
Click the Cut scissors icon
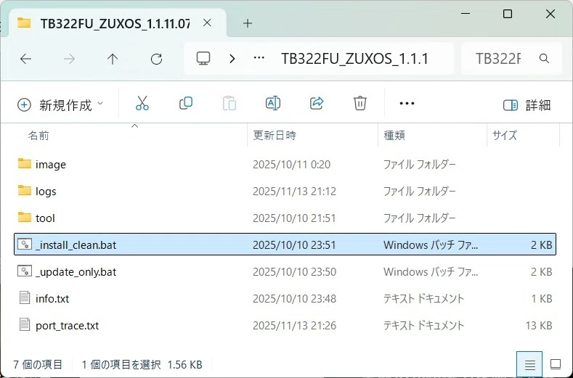[x=142, y=103]
